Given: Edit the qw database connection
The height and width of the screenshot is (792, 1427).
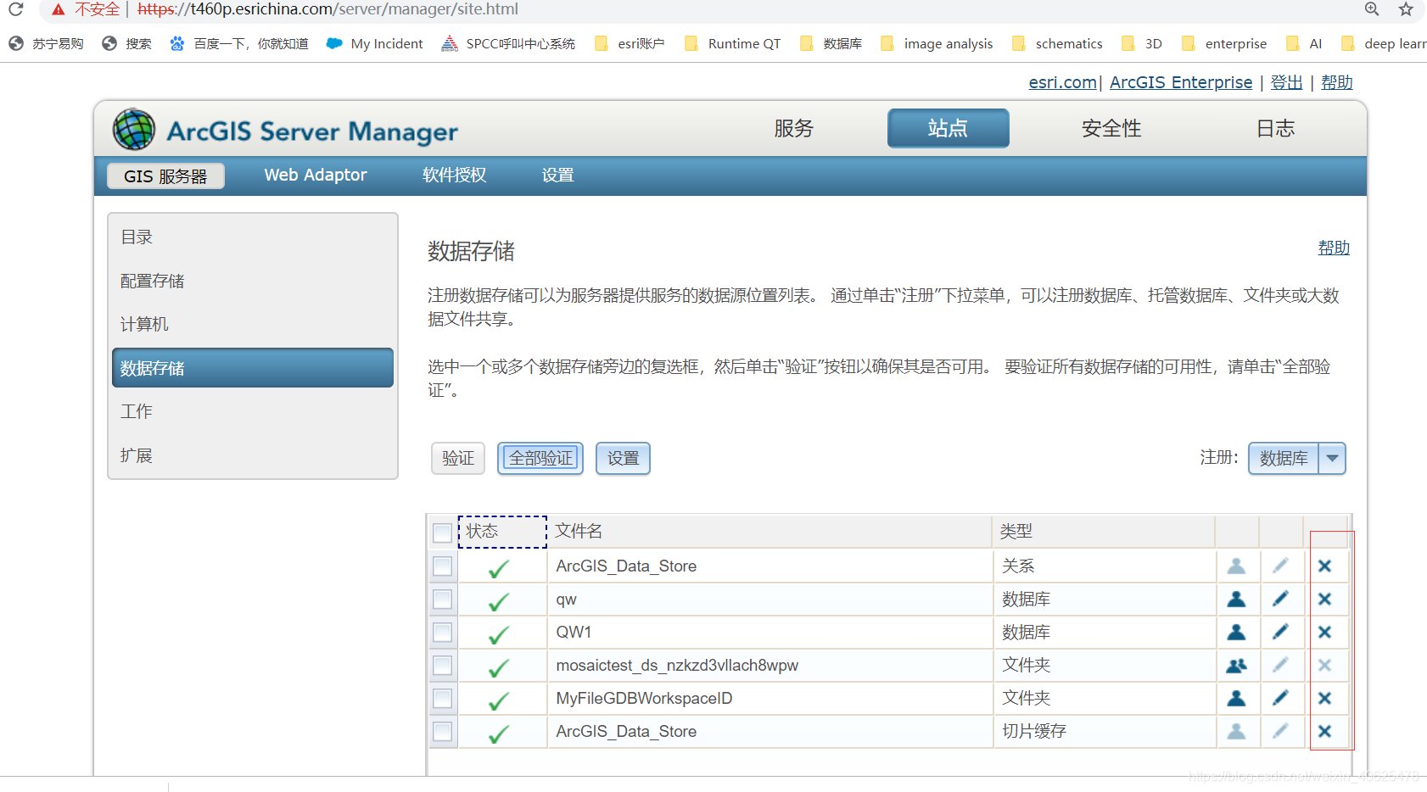Looking at the screenshot, I should tap(1281, 599).
